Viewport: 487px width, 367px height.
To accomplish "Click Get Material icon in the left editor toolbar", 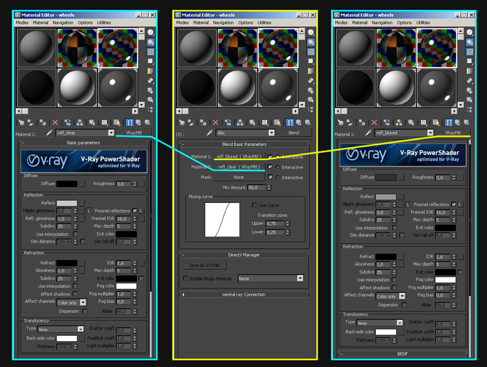I will [x=21, y=122].
